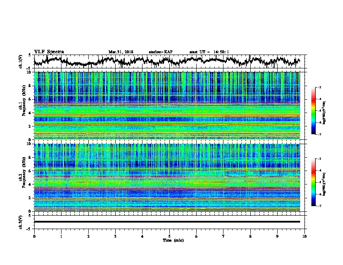Select the date text "Mar.31, 2018"
The image size is (343, 265).
tap(121, 52)
